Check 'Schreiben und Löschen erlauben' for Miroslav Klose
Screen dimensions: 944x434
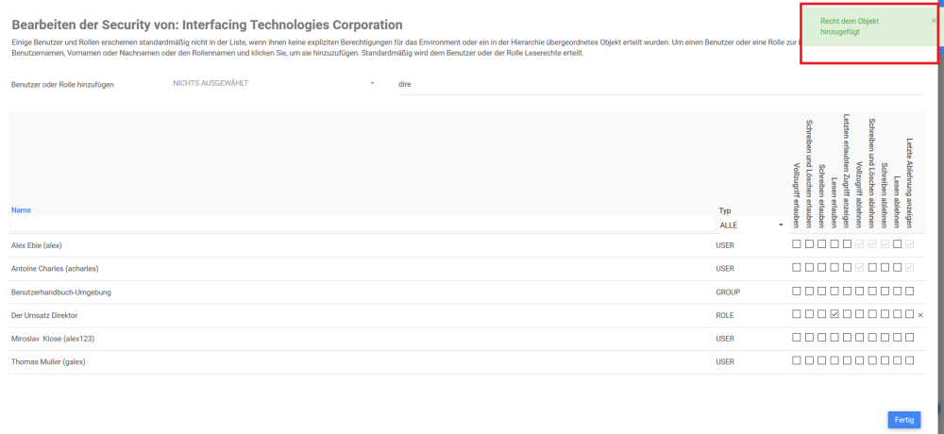809,337
